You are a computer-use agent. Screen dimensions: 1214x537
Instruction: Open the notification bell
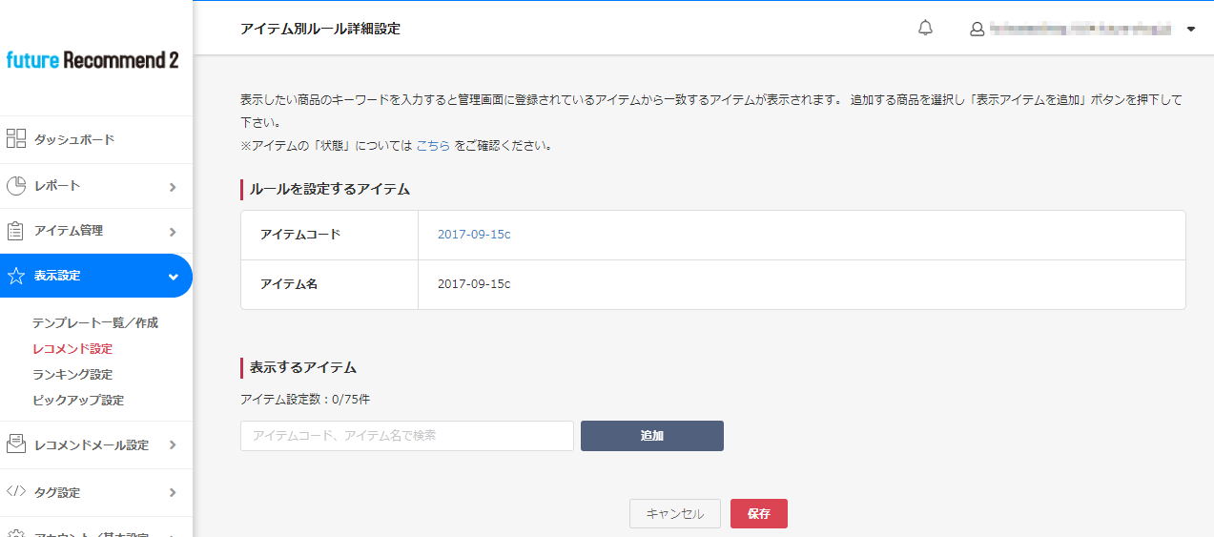pos(925,29)
